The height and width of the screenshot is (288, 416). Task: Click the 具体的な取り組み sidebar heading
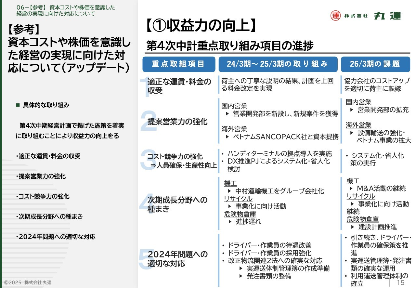pos(46,105)
